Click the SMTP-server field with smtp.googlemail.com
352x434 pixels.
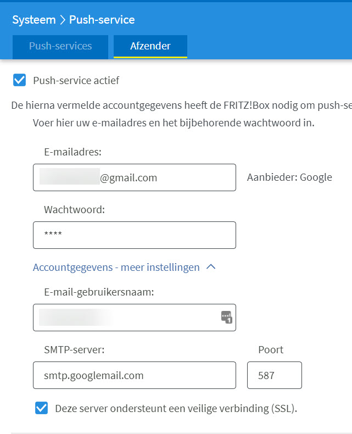[x=134, y=375]
